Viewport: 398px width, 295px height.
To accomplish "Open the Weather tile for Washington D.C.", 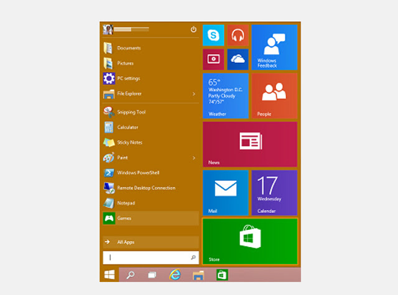I will 226,96.
